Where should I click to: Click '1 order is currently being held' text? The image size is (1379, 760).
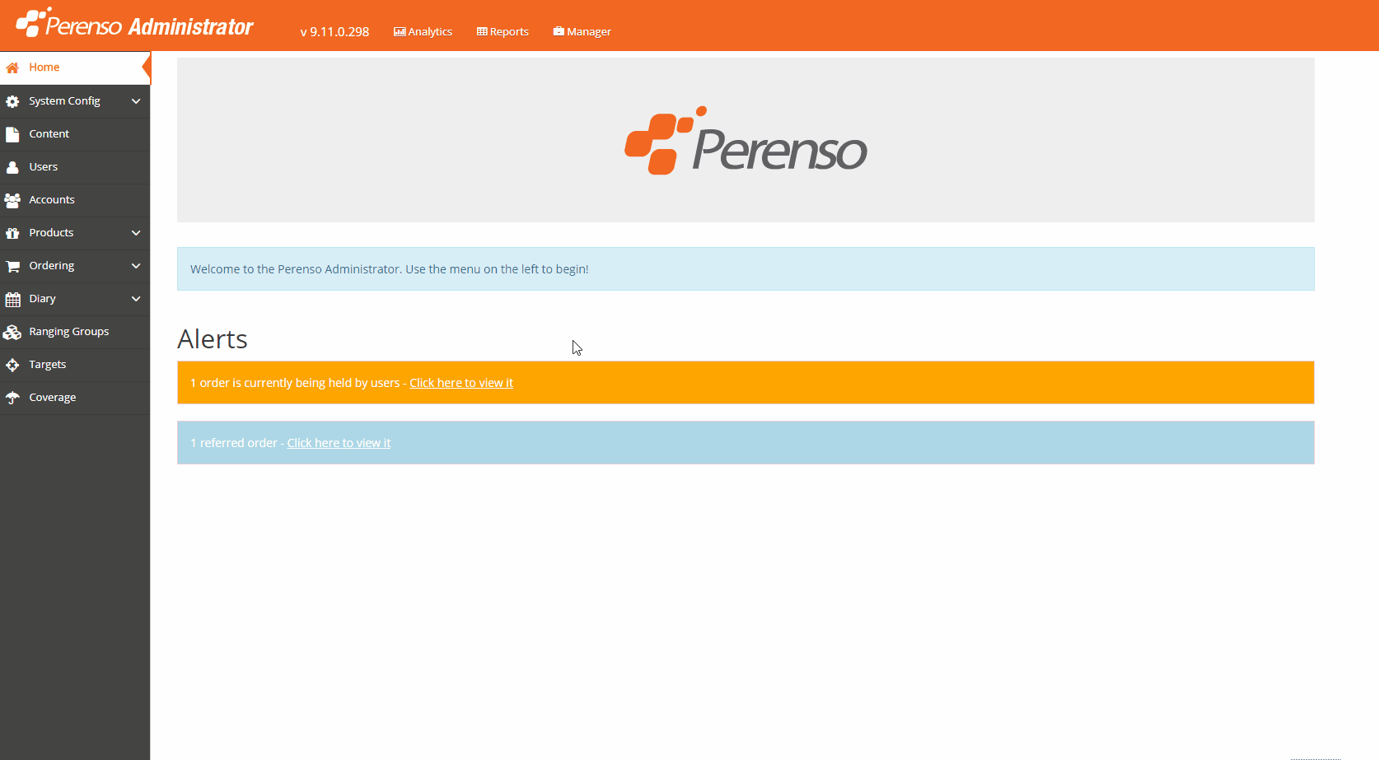(x=295, y=383)
